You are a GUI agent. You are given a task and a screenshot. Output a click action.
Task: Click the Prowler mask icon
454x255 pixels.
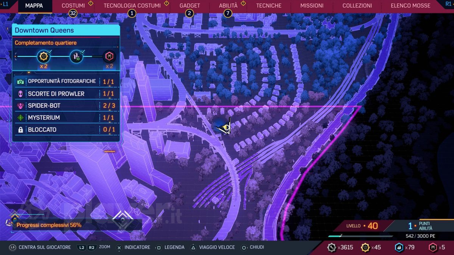[20, 94]
